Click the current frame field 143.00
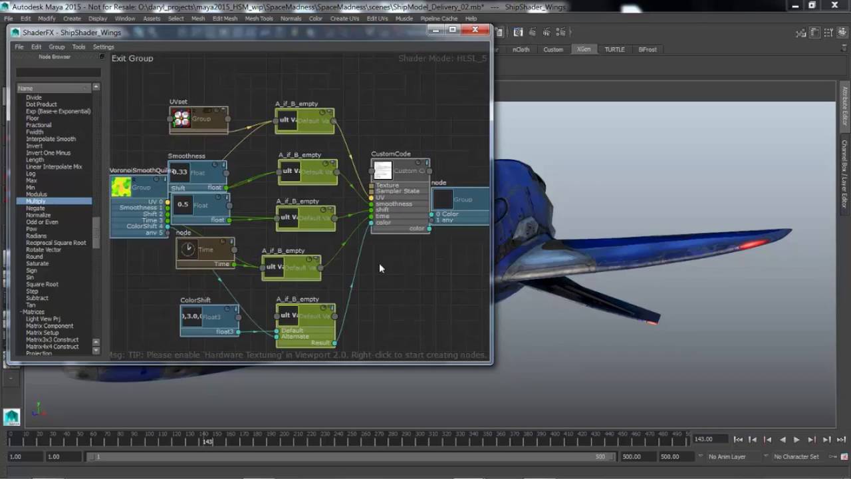The height and width of the screenshot is (479, 851). (709, 439)
